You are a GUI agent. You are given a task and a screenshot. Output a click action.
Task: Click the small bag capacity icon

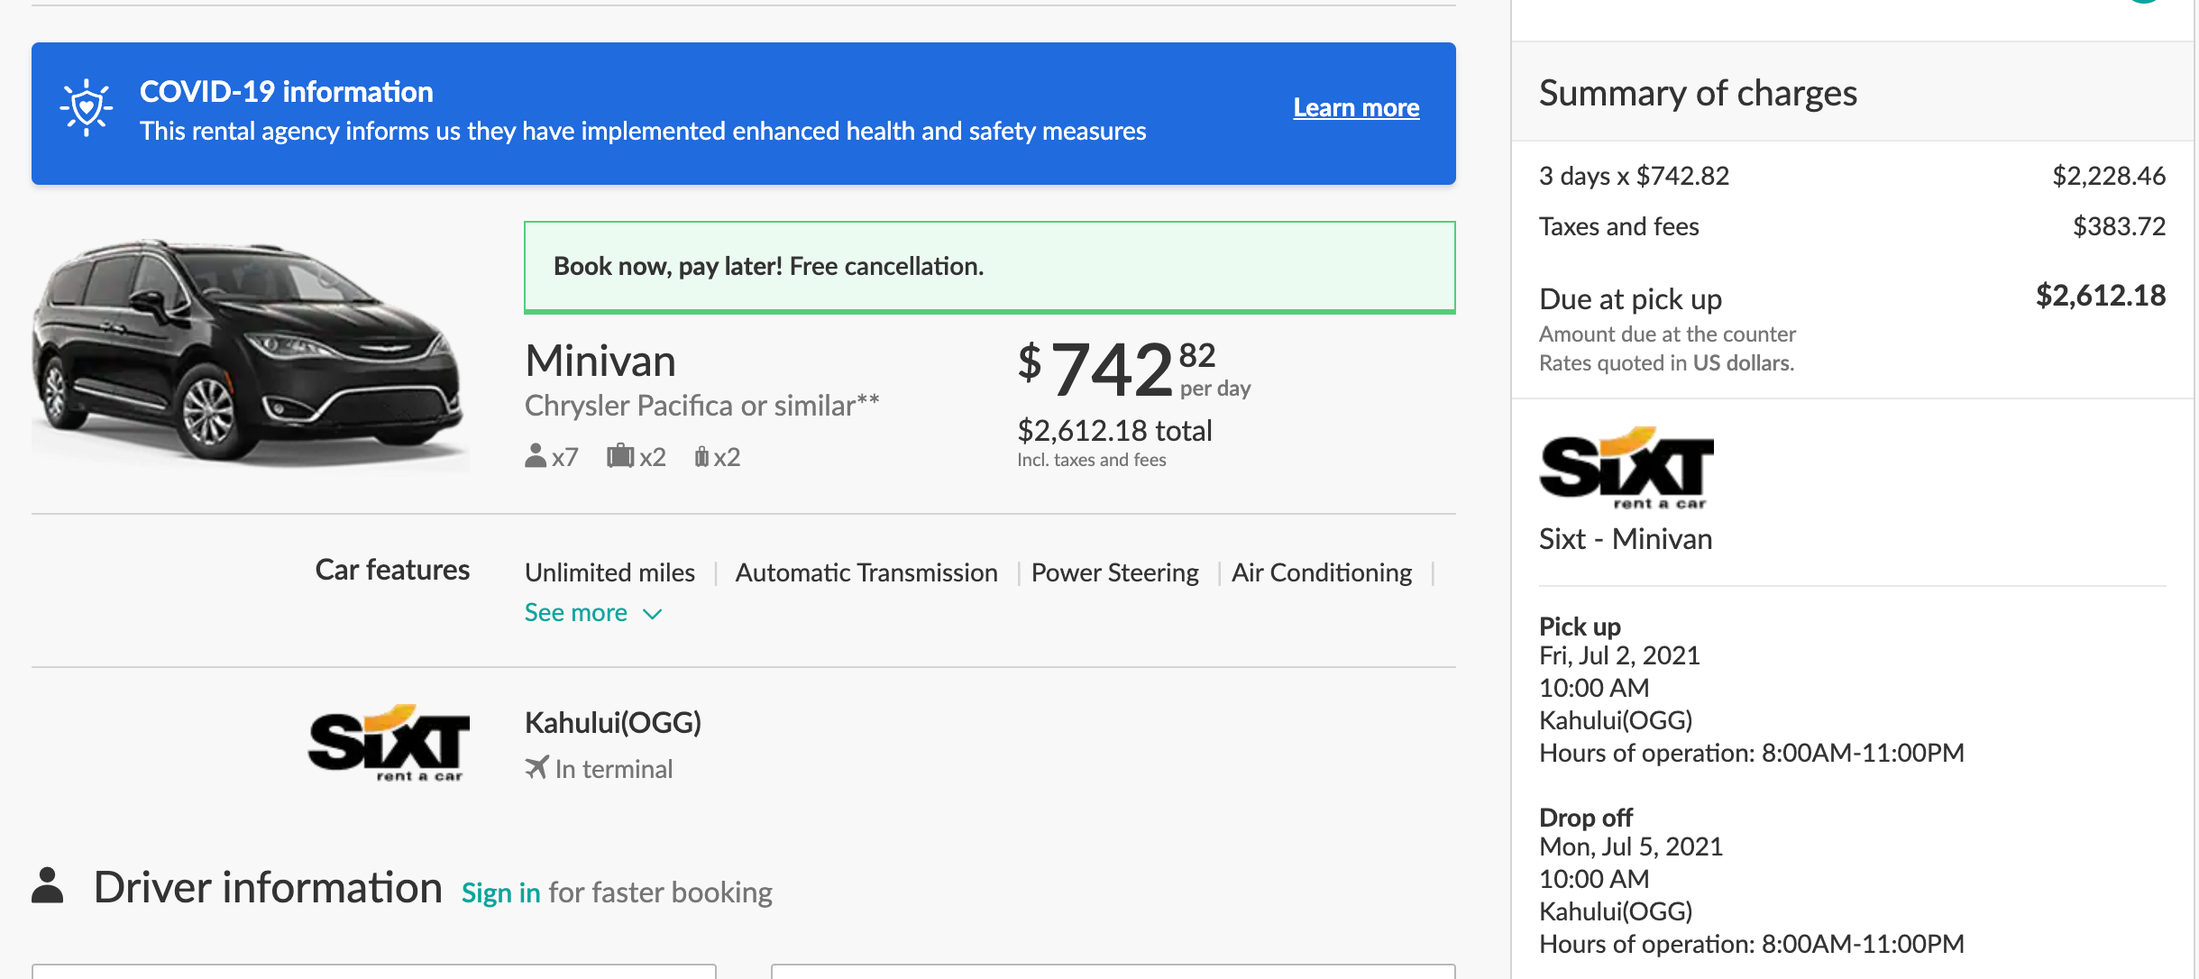701,457
